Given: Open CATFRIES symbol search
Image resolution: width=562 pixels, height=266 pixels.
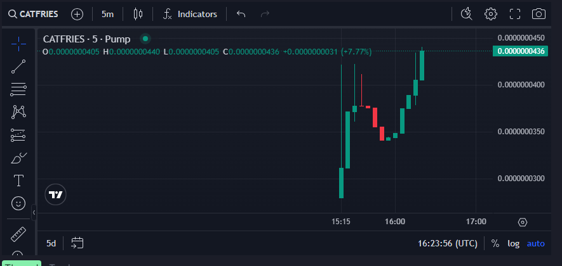Looking at the screenshot, I should (33, 15).
